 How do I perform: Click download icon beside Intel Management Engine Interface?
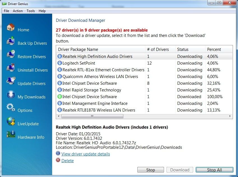coord(60,103)
